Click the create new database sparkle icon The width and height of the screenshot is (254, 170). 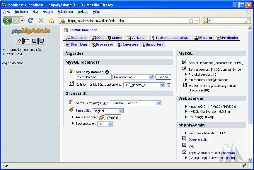pyautogui.click(x=71, y=71)
